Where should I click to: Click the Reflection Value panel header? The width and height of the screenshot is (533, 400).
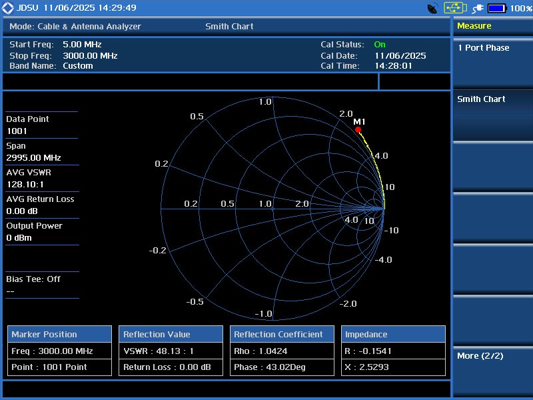(x=171, y=335)
